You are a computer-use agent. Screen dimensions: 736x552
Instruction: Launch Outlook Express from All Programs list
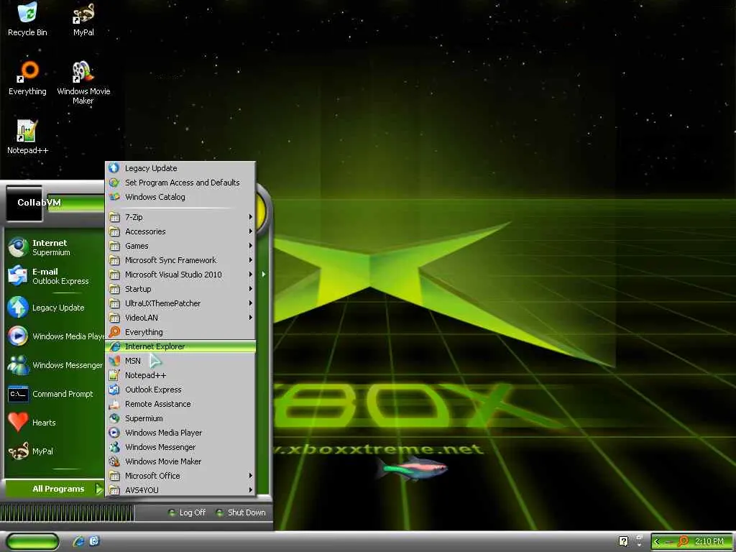point(180,390)
